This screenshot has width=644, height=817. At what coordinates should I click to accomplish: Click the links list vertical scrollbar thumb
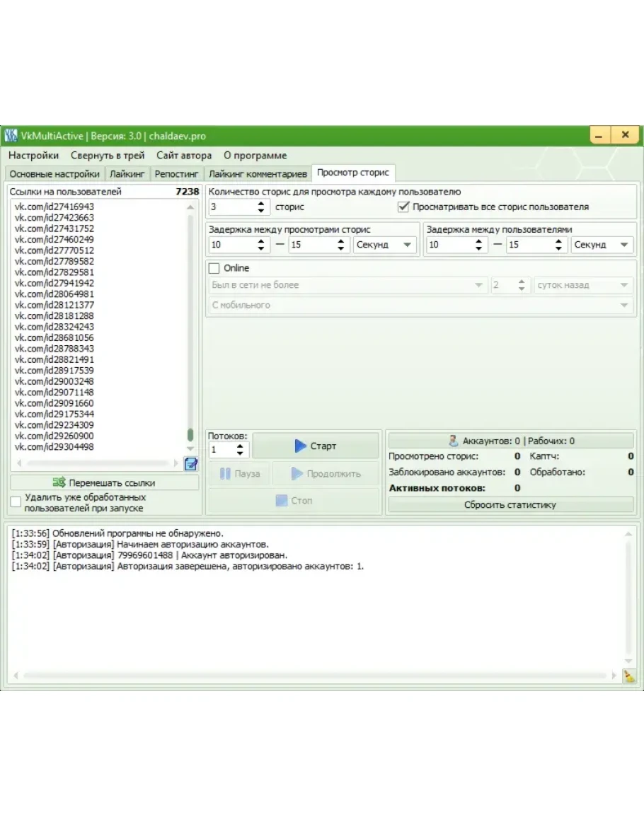190,434
